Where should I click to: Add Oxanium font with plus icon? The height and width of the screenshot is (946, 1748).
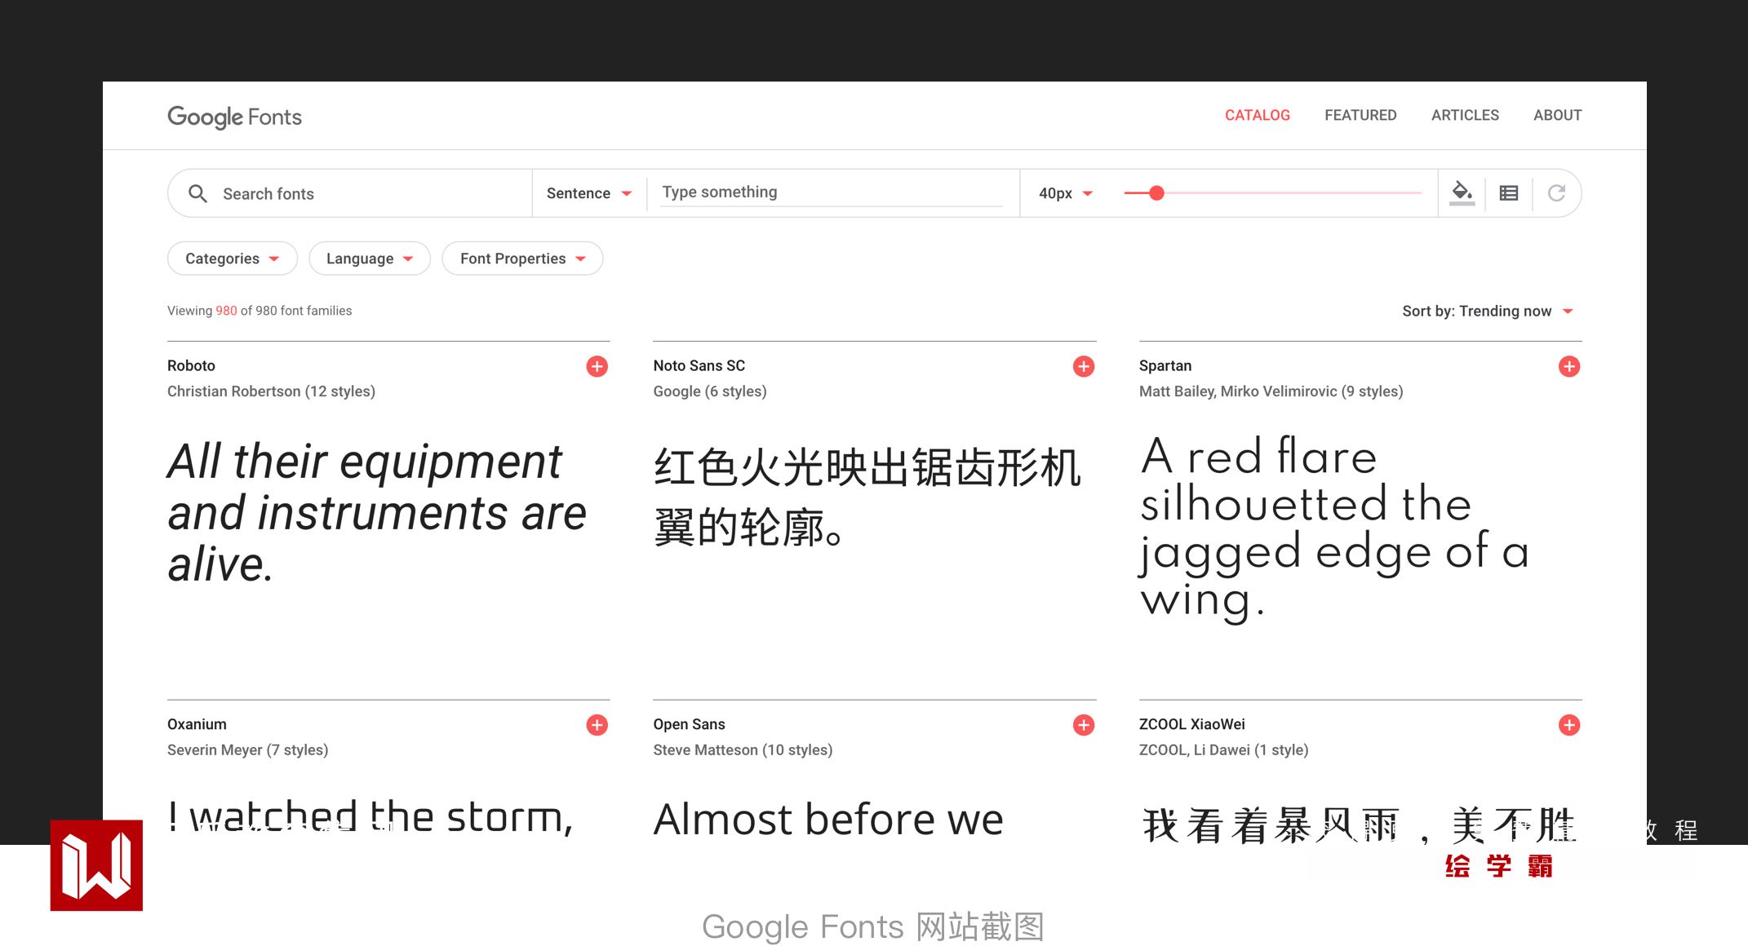pyautogui.click(x=597, y=725)
